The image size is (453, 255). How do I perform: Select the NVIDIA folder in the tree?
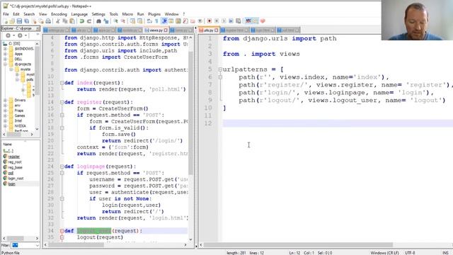tap(21, 126)
